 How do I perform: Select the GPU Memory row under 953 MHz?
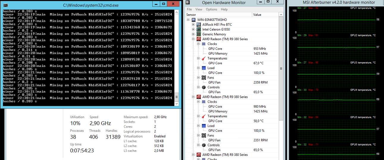coord(232,54)
